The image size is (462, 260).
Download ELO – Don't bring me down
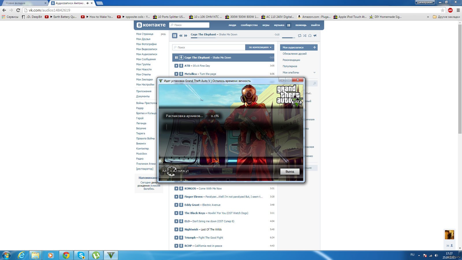pos(181,221)
